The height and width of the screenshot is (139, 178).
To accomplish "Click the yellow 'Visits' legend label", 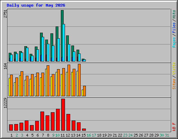I will point(174,68).
